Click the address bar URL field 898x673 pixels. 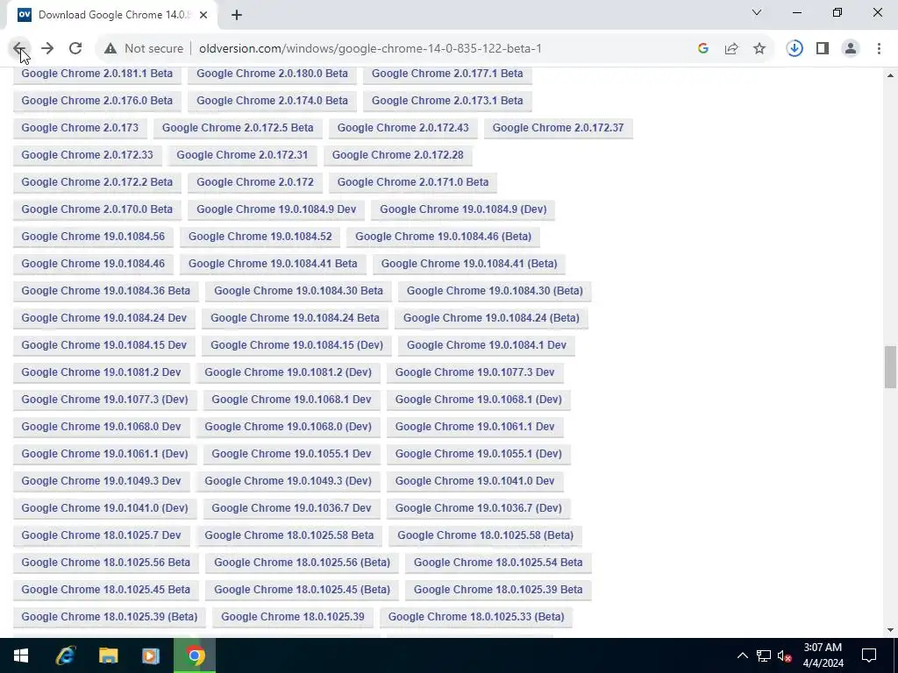pos(370,49)
